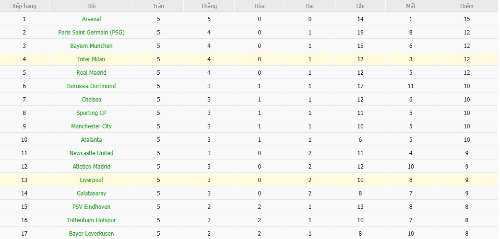Open Tottenham Hotspur team link
500x239 pixels.
91,220
